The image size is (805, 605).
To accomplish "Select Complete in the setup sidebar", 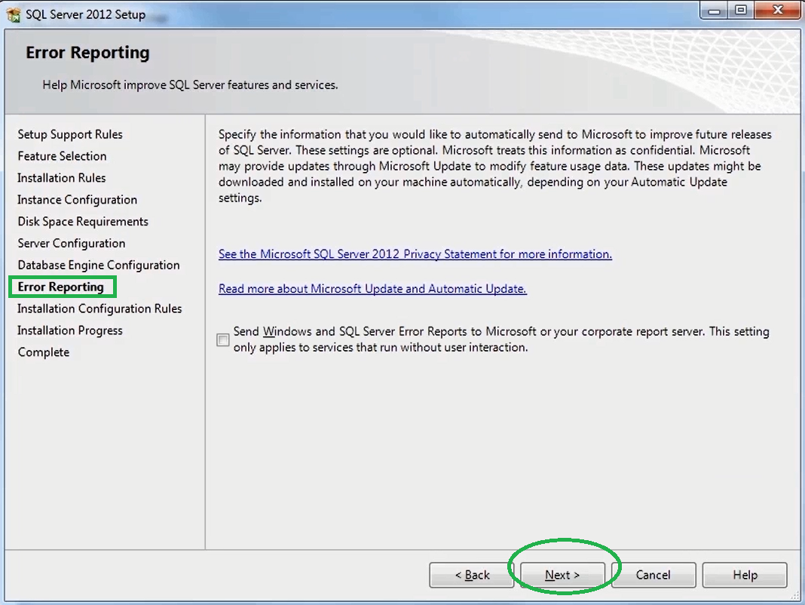I will [43, 352].
